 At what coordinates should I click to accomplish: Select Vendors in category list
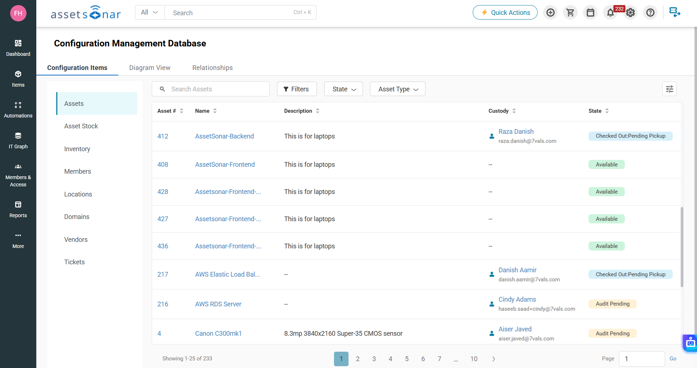[x=97, y=240]
